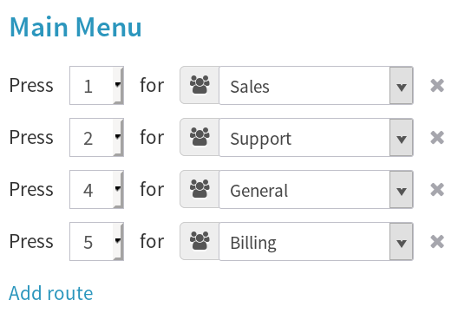458x326 pixels.
Task: Expand the Support destination dropdown arrow
Action: point(402,138)
